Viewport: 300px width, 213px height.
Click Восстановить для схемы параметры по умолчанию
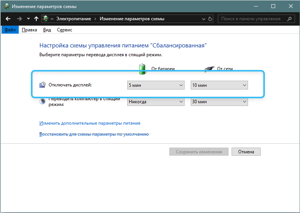pos(94,135)
